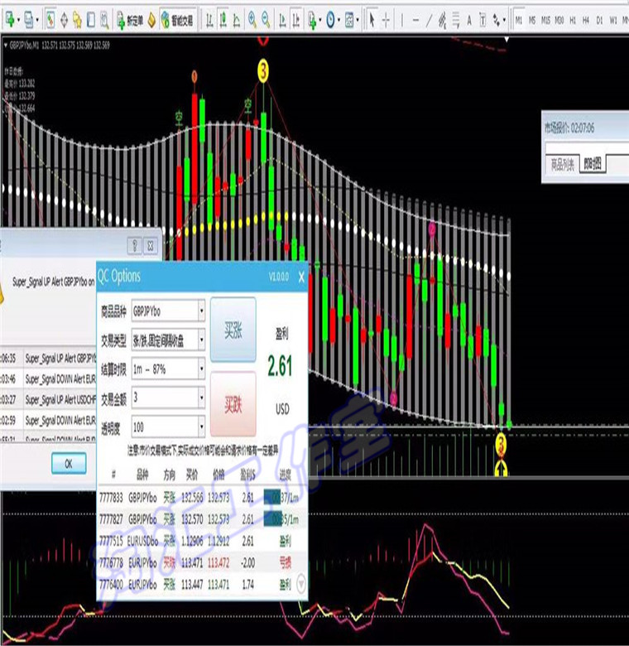
Task: Select the crosshair tool
Action: coord(386,19)
